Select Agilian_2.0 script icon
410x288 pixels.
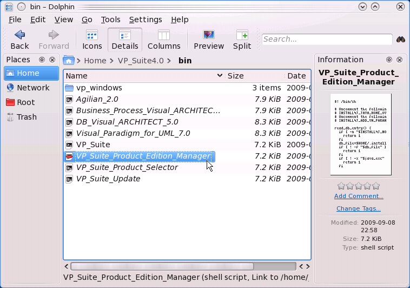[69, 99]
